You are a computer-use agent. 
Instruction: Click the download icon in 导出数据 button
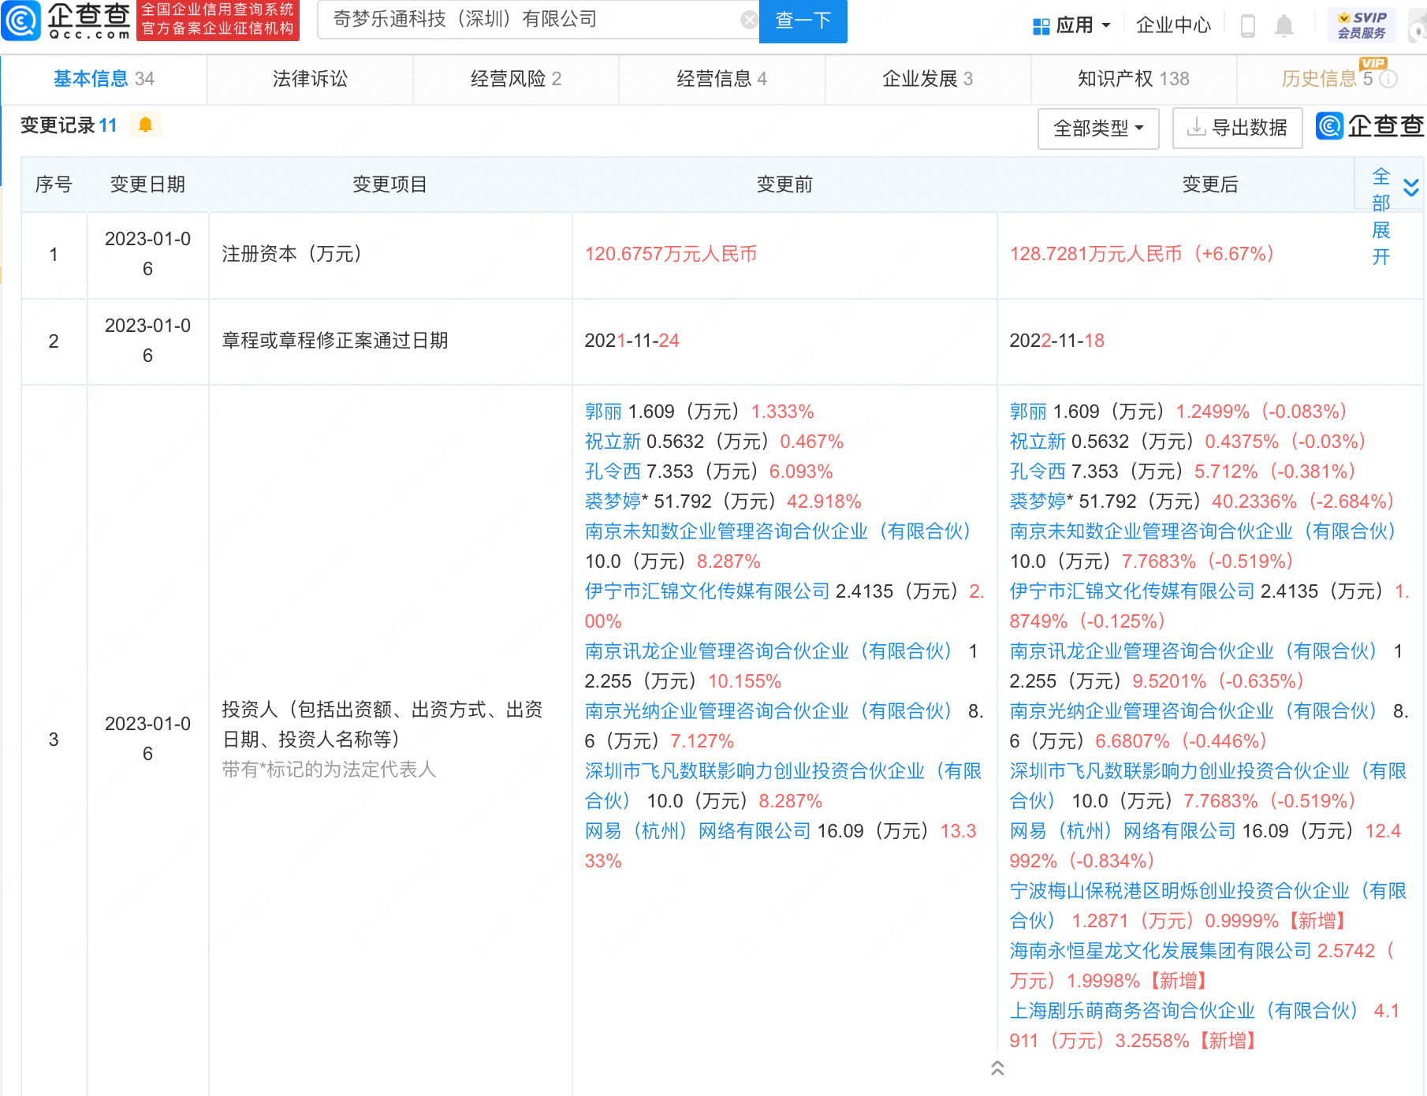(x=1196, y=128)
